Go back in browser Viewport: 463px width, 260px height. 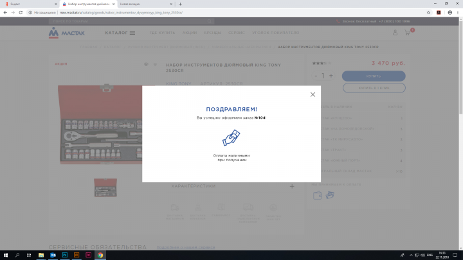click(x=5, y=12)
